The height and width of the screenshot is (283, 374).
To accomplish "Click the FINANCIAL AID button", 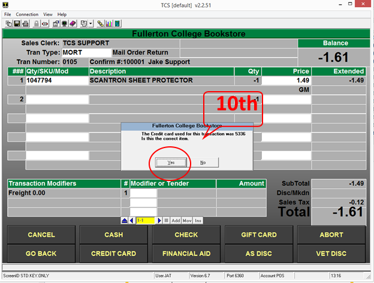I will click(x=186, y=254).
